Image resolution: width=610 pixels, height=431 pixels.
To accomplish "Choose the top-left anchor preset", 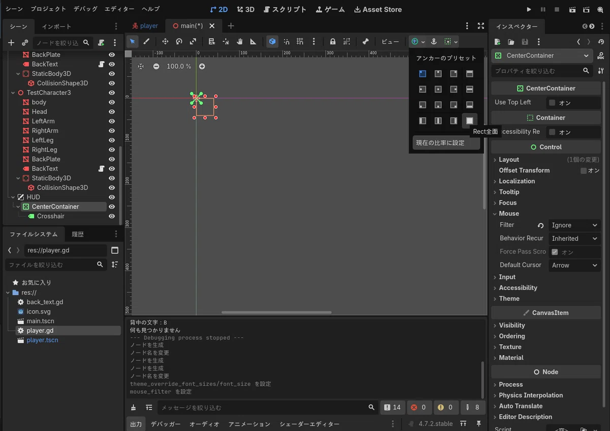I will click(422, 74).
